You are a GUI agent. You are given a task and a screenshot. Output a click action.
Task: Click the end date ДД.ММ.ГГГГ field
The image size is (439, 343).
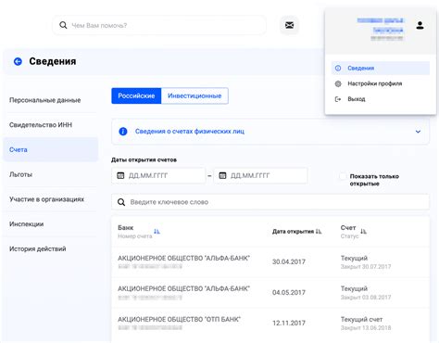point(260,175)
